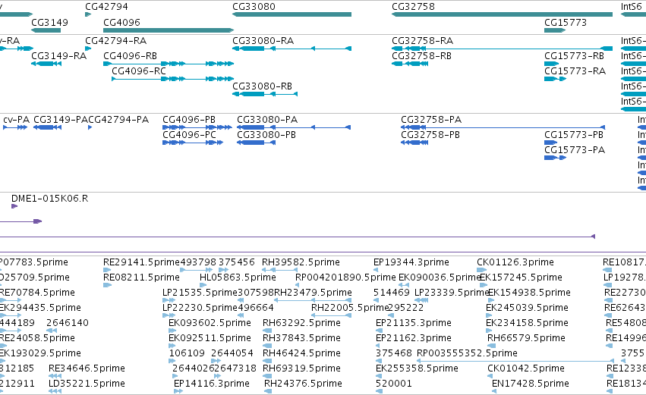Click transcript CG4096-RB glyph
Viewport: 646px width, 395px height.
169,64
